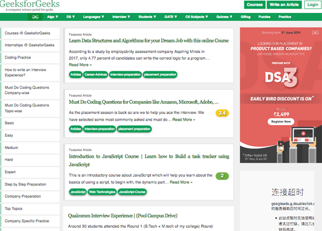Click the GeeksforGeeks logo in header
This screenshot has width=322, height=231.
pos(30,5)
